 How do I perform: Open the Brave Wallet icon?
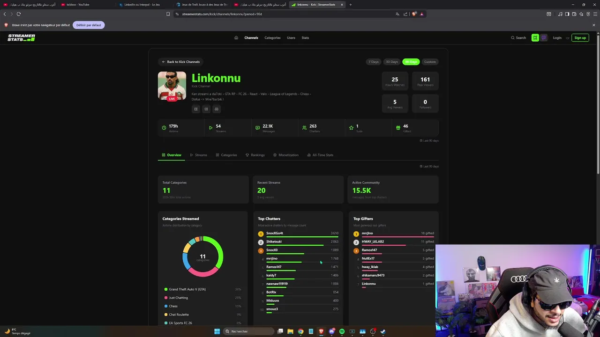(574, 14)
